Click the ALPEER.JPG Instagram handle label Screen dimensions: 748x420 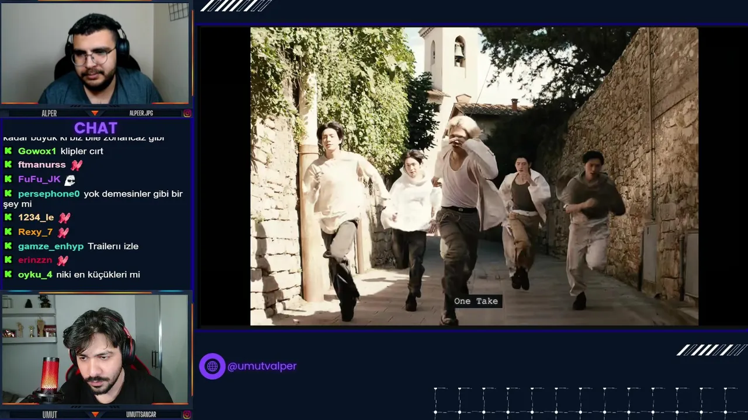click(x=141, y=113)
